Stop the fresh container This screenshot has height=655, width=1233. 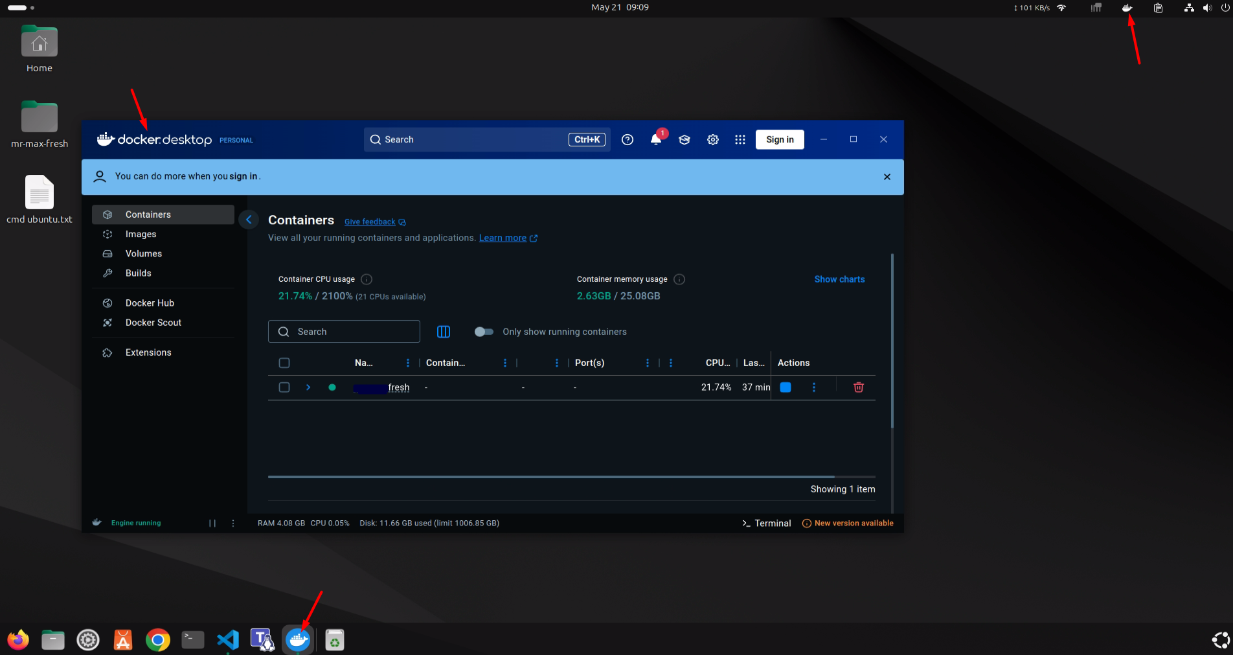(786, 387)
